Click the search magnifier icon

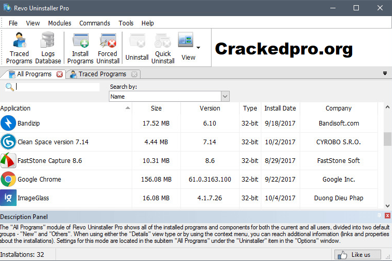[9, 87]
